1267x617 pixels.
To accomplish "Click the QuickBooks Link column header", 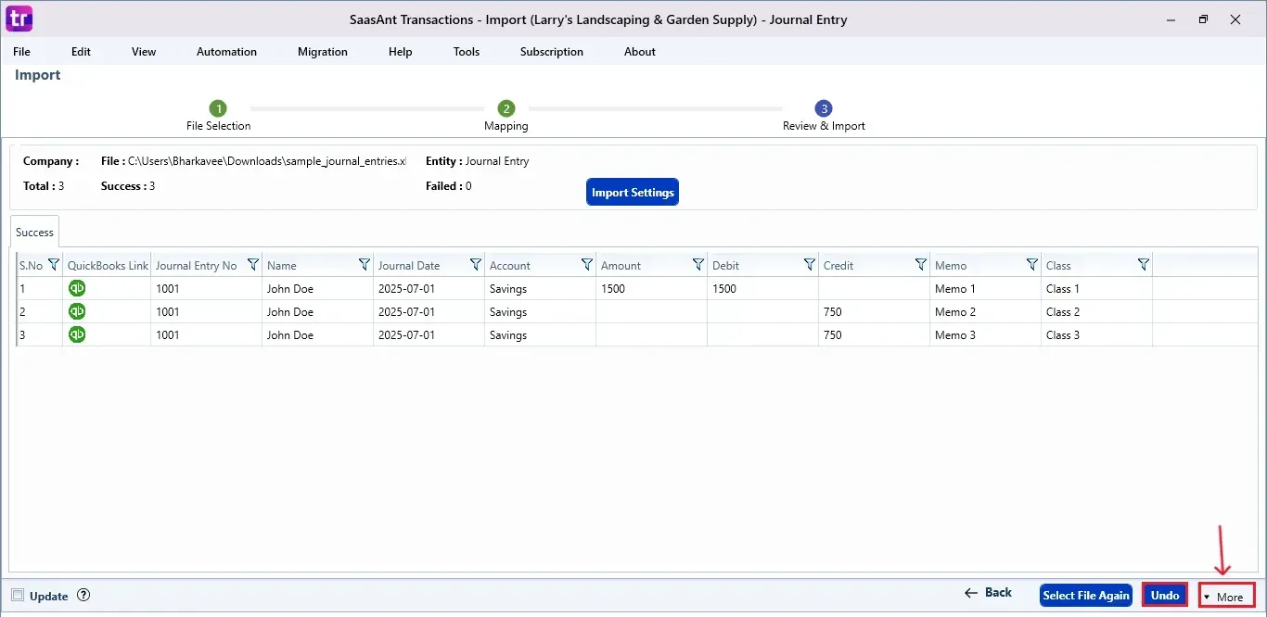I will click(x=108, y=265).
